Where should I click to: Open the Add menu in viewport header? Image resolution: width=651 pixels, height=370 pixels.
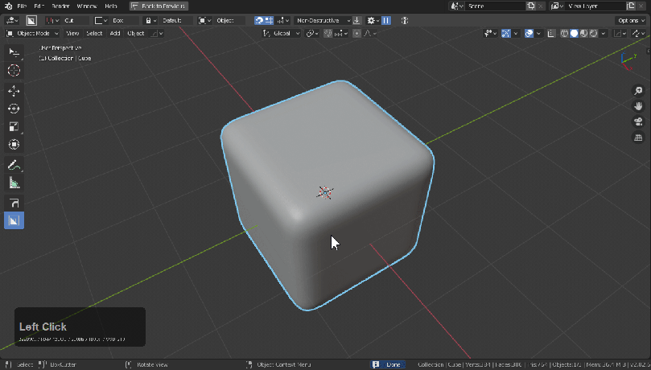click(115, 34)
